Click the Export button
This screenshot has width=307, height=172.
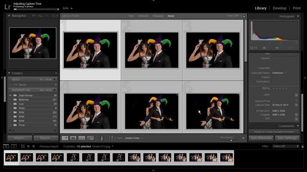pyautogui.click(x=46, y=138)
